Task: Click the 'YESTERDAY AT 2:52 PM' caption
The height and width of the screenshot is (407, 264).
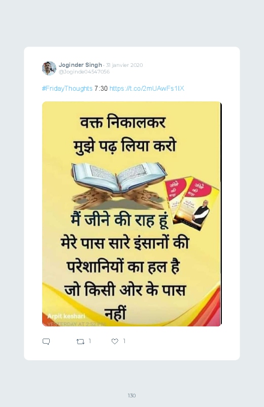Action: click(77, 324)
